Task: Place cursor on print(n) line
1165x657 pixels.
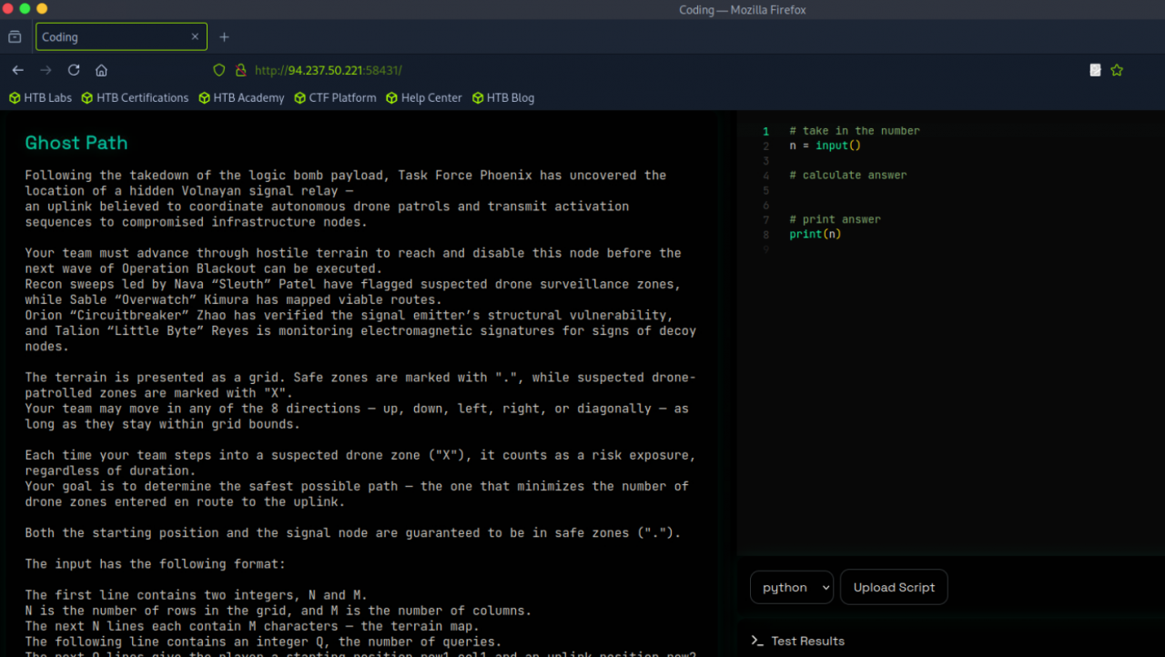Action: pyautogui.click(x=815, y=234)
